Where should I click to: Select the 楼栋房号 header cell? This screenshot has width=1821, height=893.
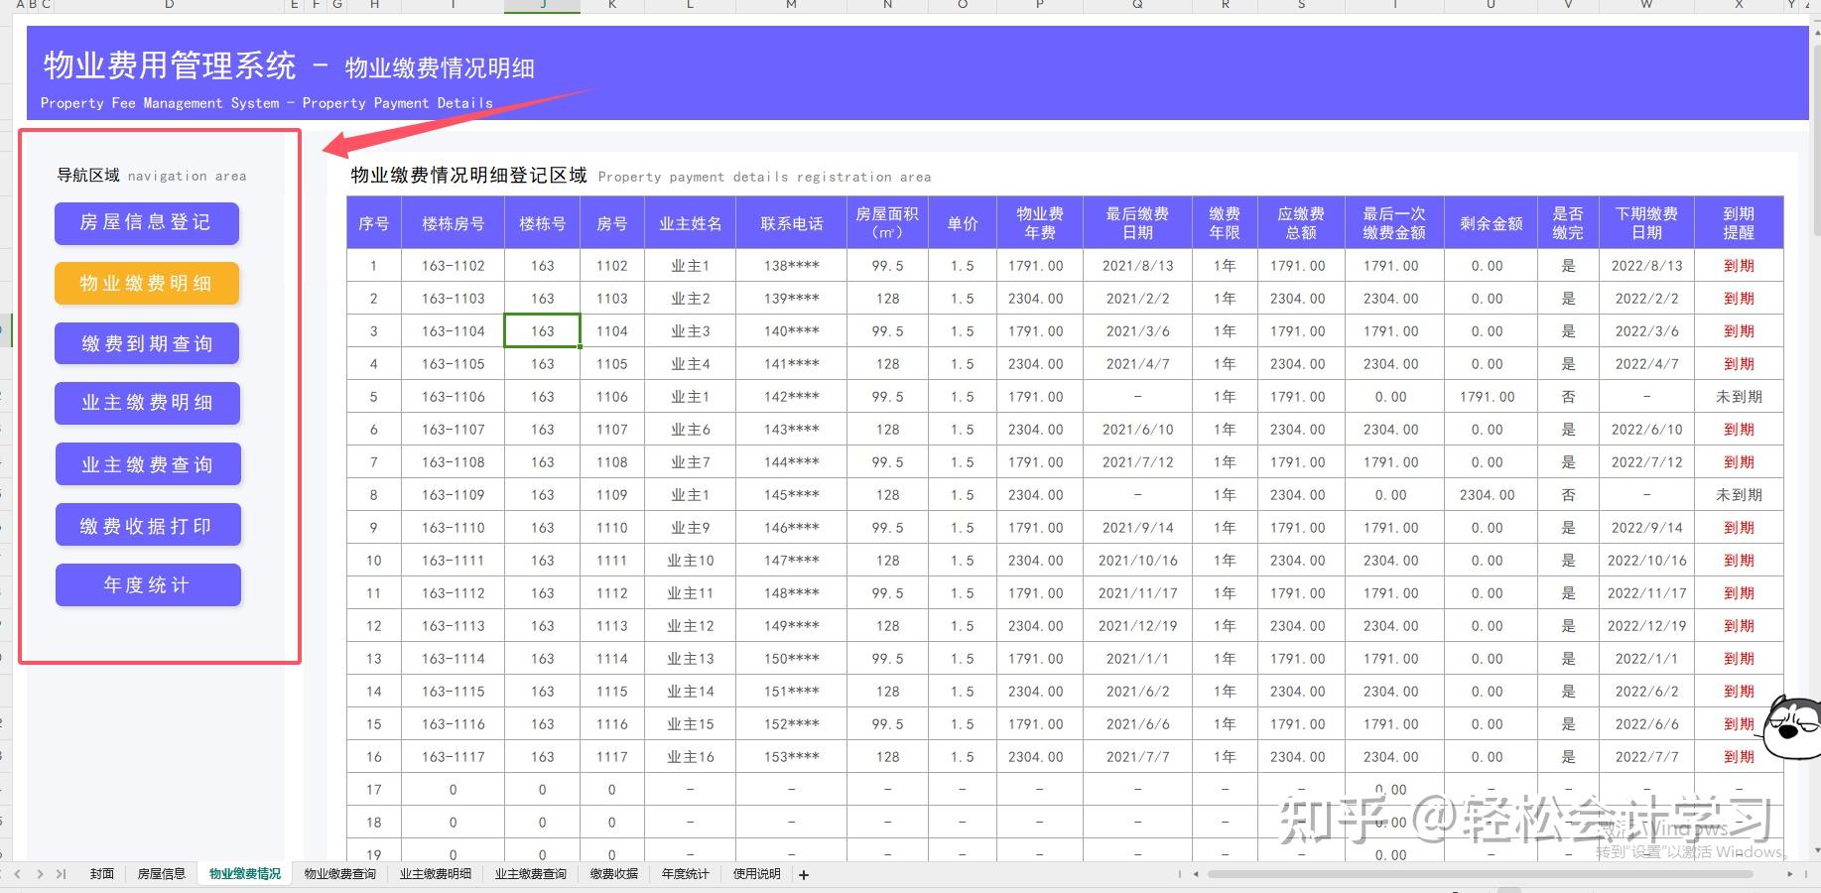coord(454,223)
